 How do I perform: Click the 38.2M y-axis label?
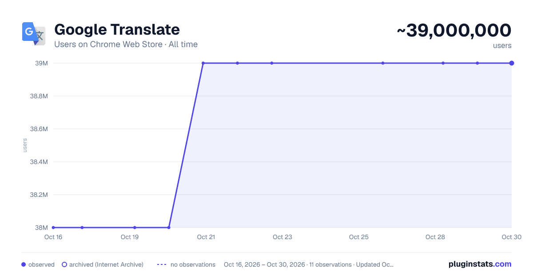coord(39,195)
